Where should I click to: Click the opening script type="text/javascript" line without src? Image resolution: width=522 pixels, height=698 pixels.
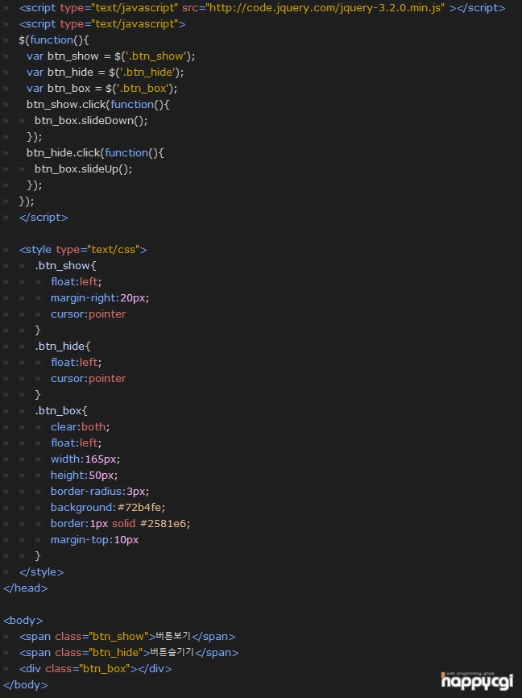tap(102, 24)
